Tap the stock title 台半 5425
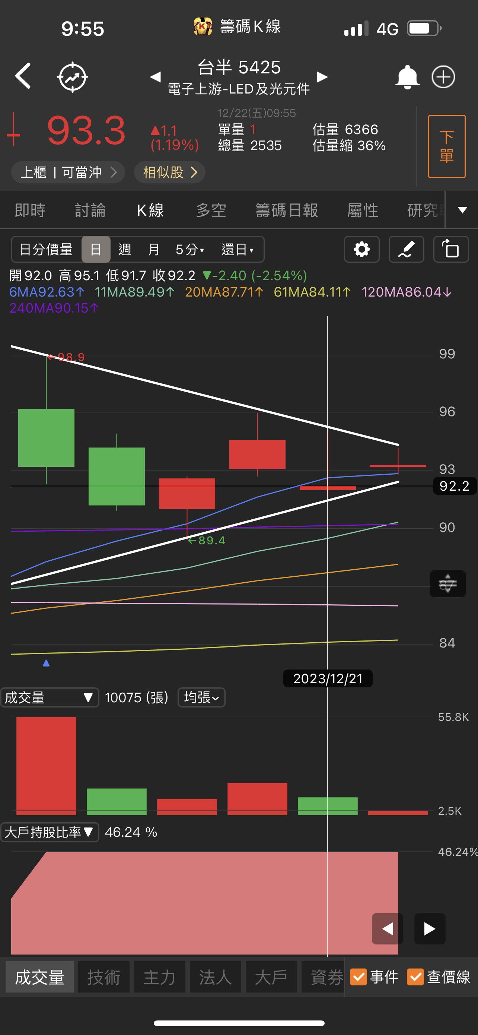Viewport: 478px width, 1035px height. click(239, 67)
